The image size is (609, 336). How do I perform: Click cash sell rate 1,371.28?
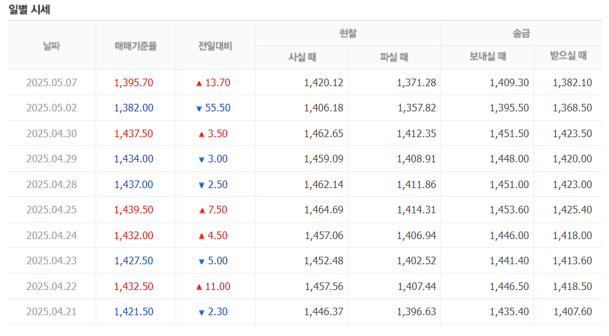416,82
